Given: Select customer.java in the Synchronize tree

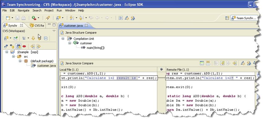Looking at the screenshot, I should [46, 66].
